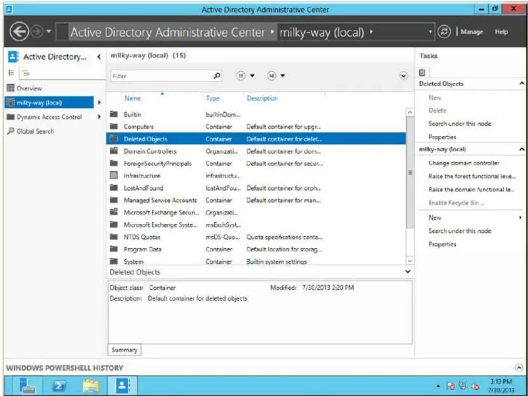The height and width of the screenshot is (396, 528).
Task: Click the Infrastructure object icon
Action: click(114, 176)
